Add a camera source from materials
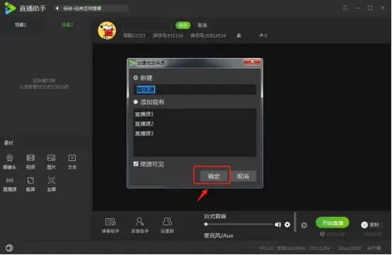This screenshot has width=392, height=255. click(x=9, y=162)
